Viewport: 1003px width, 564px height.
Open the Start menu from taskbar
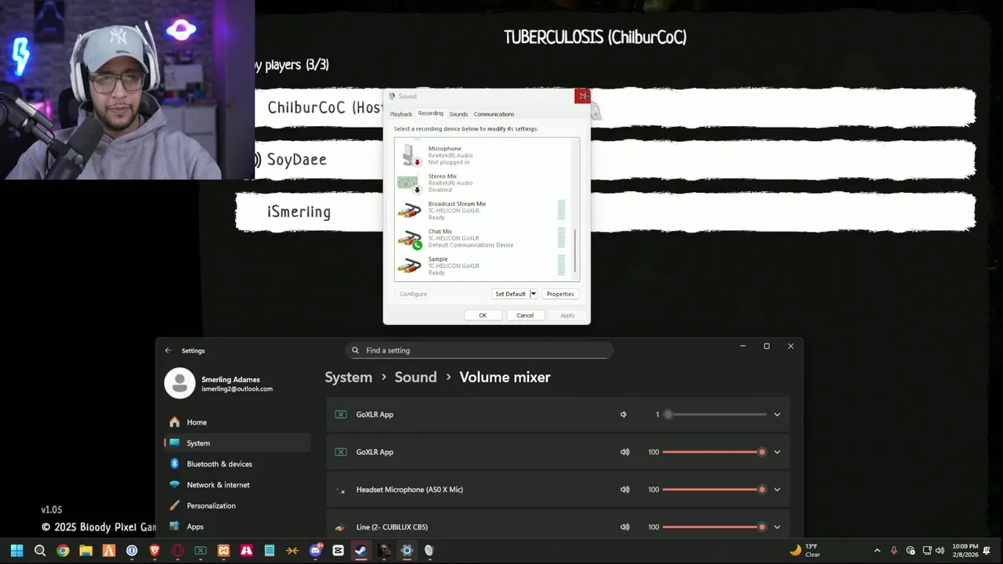tap(16, 551)
